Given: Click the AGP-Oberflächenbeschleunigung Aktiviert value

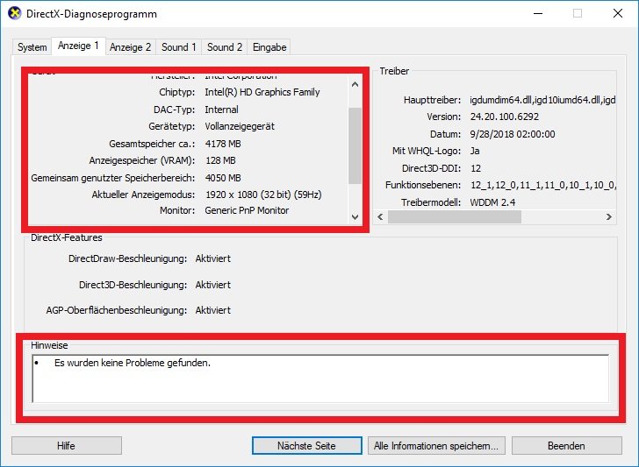Looking at the screenshot, I should (212, 310).
